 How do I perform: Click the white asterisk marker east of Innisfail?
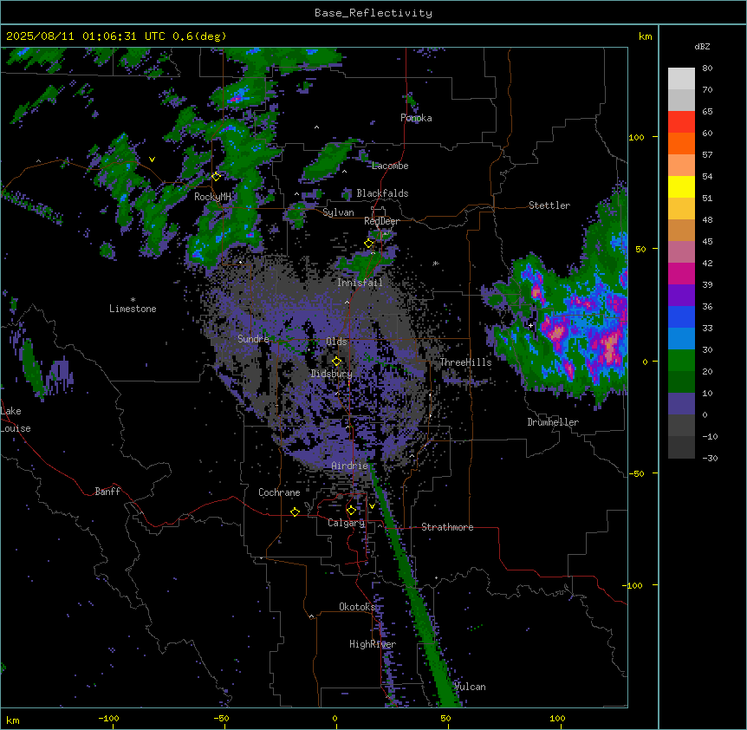pos(435,264)
